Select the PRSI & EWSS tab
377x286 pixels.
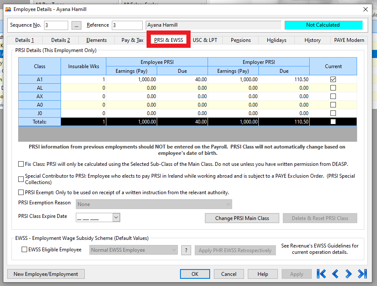tap(169, 40)
